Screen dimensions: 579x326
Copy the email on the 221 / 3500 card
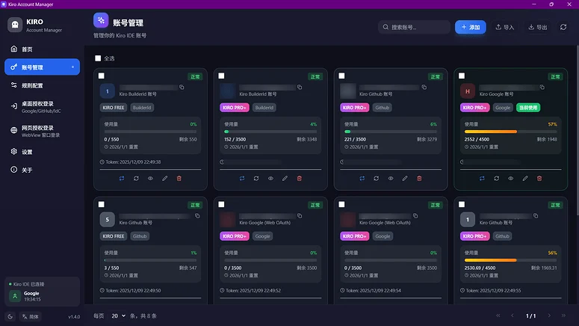424,87
